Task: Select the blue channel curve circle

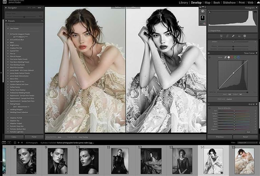Action: point(238,57)
